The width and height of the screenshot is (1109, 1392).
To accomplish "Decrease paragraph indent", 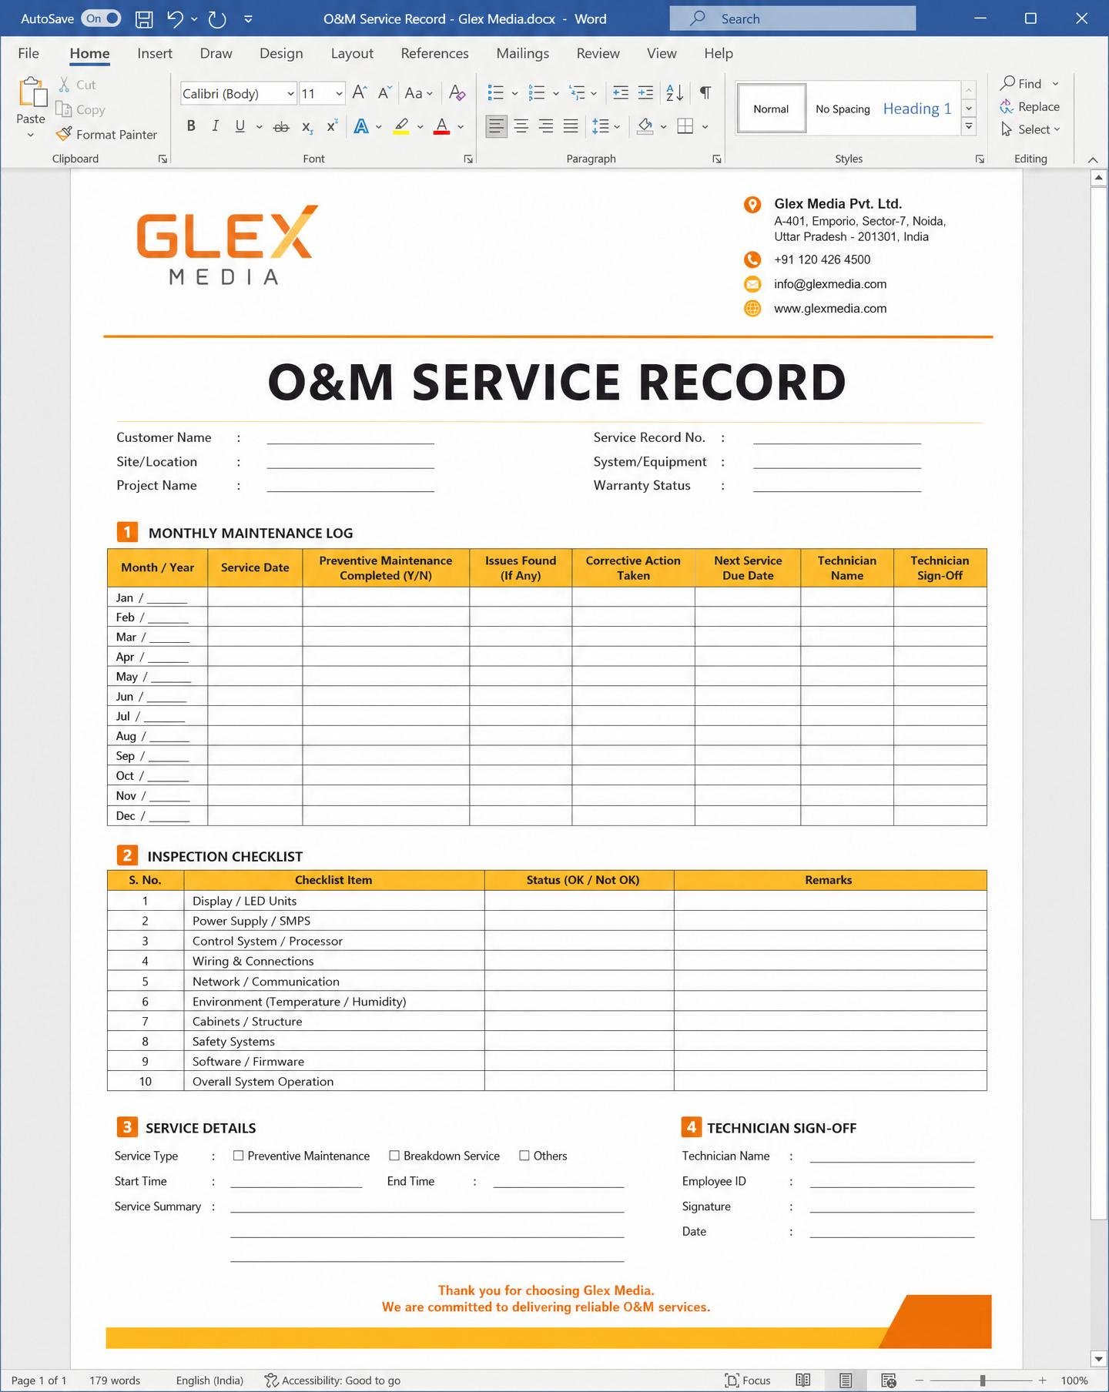I will (620, 93).
